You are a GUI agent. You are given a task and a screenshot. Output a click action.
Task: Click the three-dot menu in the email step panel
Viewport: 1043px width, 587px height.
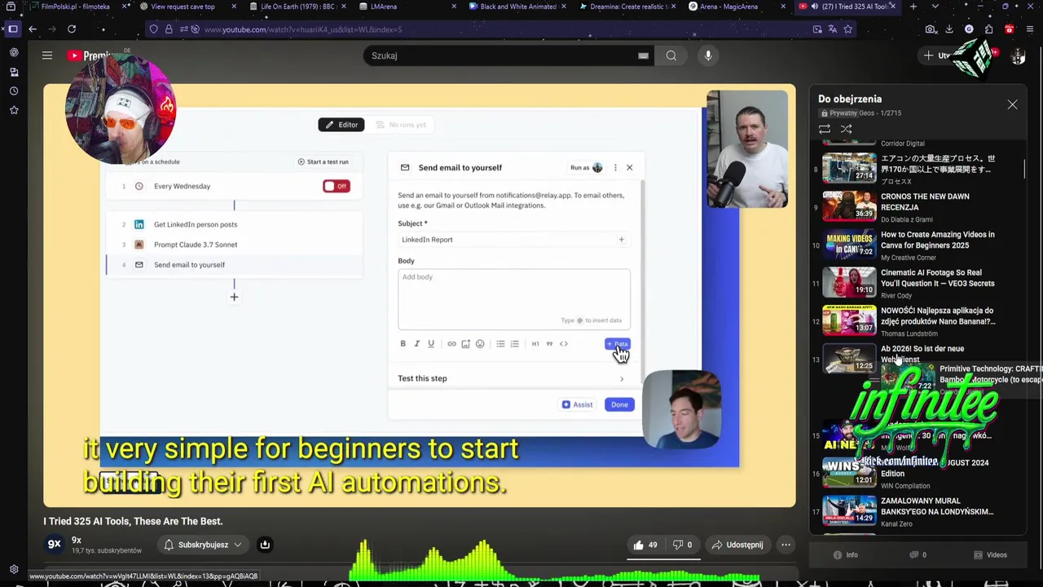(615, 168)
